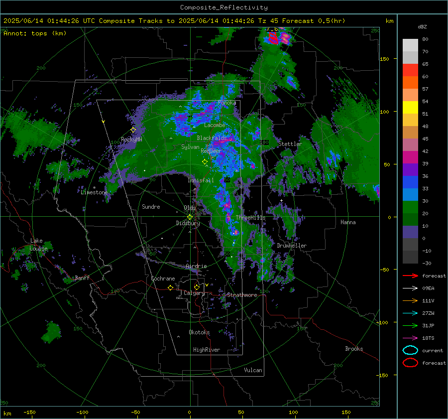Click the Vulcan town label
Screen dimensions: 448x419
253,370
